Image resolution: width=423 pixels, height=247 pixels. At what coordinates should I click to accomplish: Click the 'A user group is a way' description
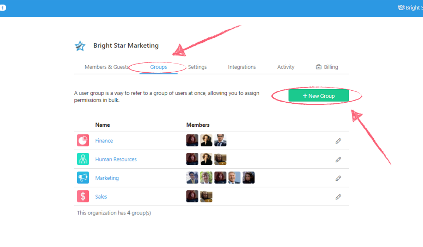[167, 97]
